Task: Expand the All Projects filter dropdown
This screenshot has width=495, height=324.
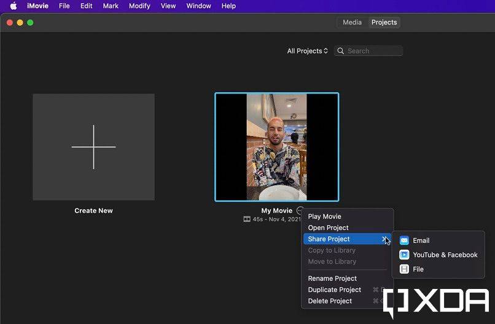Action: point(307,51)
